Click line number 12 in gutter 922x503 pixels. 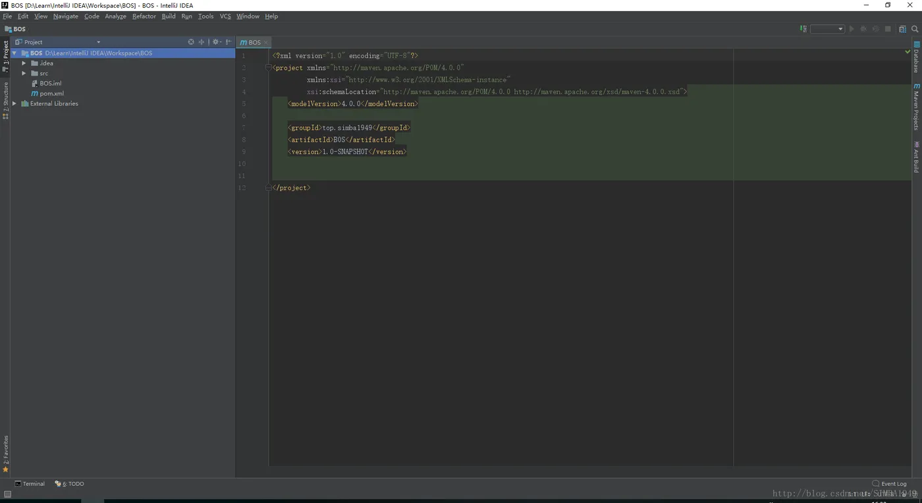242,188
